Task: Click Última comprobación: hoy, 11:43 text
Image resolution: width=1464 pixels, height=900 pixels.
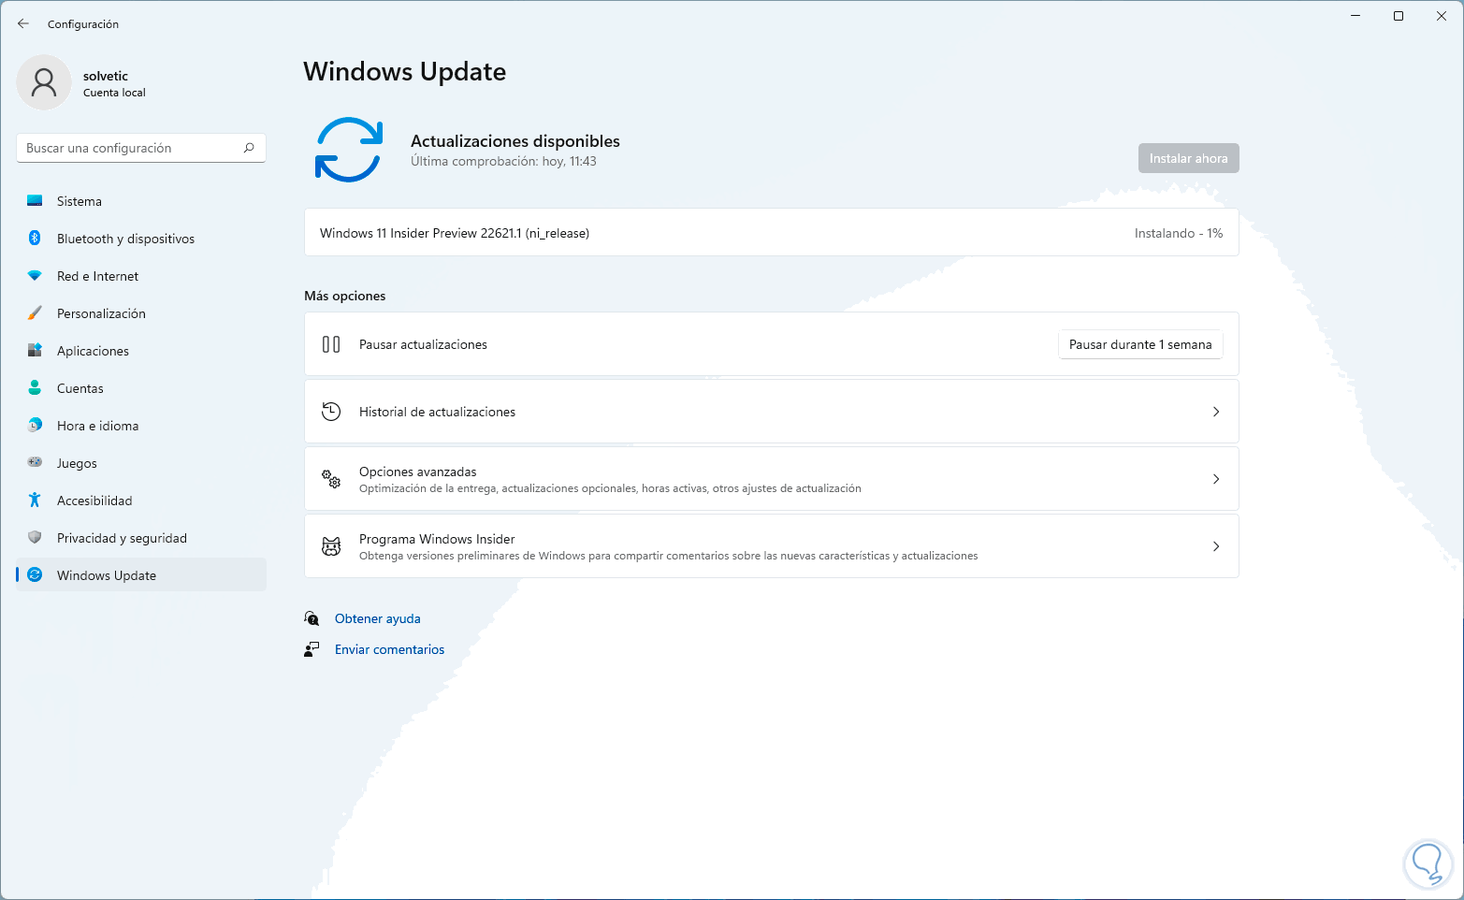Action: [x=503, y=161]
